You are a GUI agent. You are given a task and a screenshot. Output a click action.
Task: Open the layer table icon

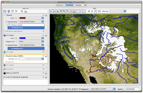(12, 11)
